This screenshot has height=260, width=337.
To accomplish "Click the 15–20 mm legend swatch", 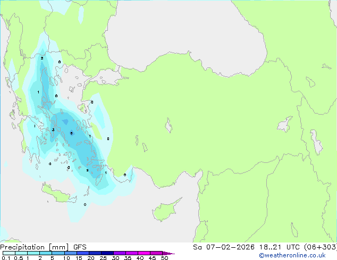I will tap(82, 253).
